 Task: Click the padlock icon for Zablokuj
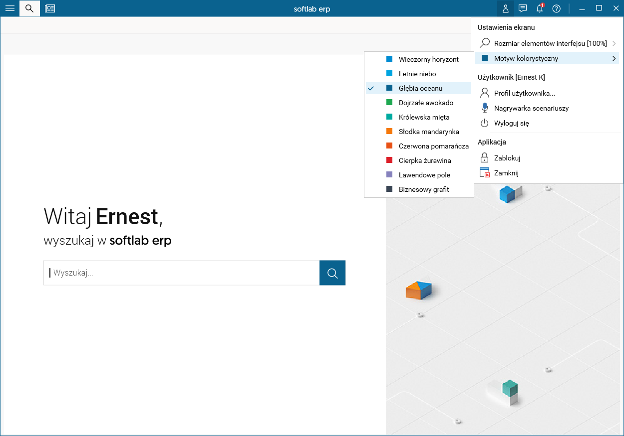(484, 158)
